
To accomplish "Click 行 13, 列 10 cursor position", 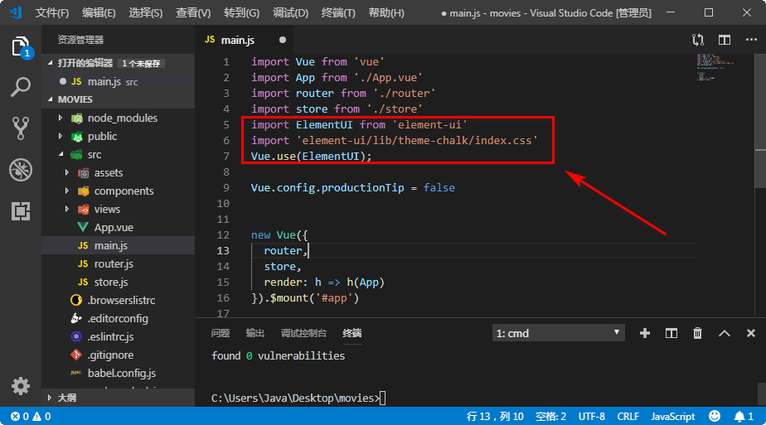I will (495, 416).
